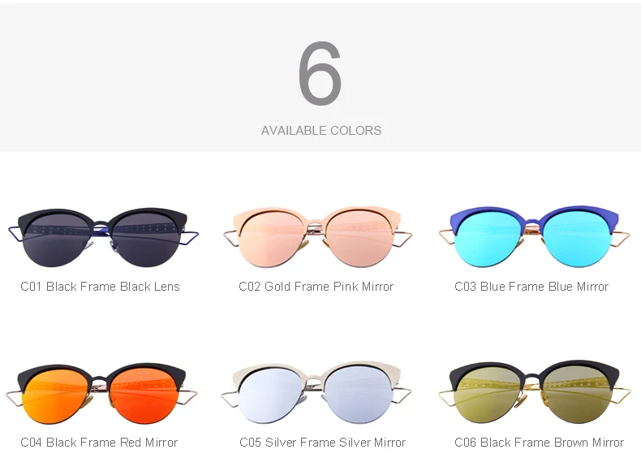Image resolution: width=641 pixels, height=471 pixels.
Task: Click the 'C03 Blue Frame Blue Mirror' label
Action: (531, 287)
